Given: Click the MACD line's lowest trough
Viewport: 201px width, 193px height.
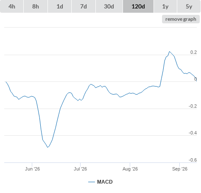Looking at the screenshot, I should 47,147.
